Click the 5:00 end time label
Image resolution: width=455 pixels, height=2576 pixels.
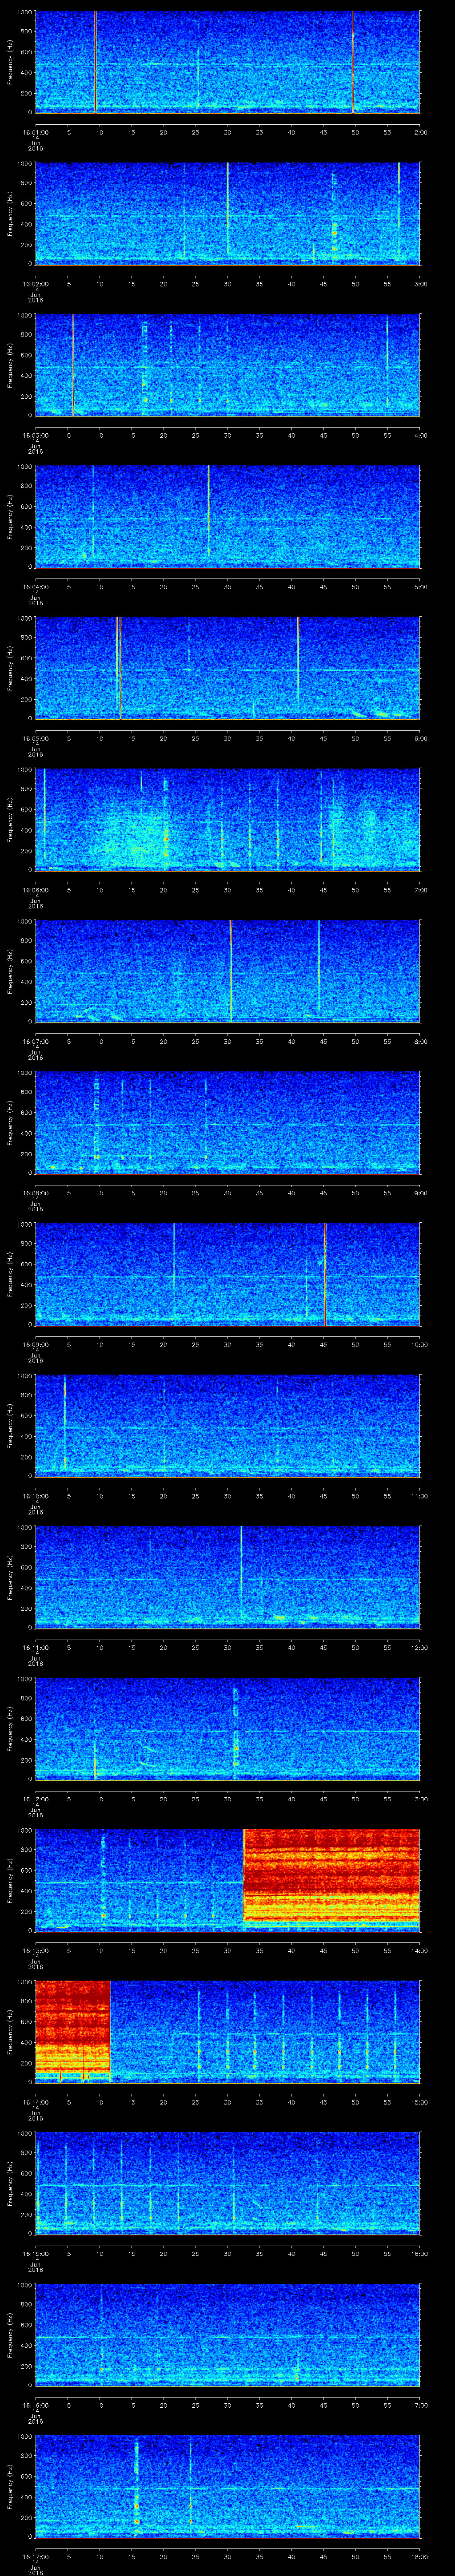point(420,586)
